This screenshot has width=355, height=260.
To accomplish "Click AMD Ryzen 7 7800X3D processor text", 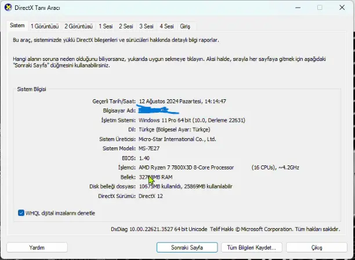I will click(x=186, y=168).
